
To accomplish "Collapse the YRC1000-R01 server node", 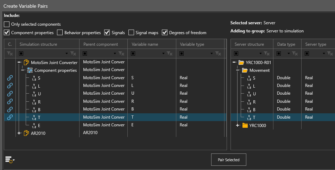I will click(x=234, y=62).
